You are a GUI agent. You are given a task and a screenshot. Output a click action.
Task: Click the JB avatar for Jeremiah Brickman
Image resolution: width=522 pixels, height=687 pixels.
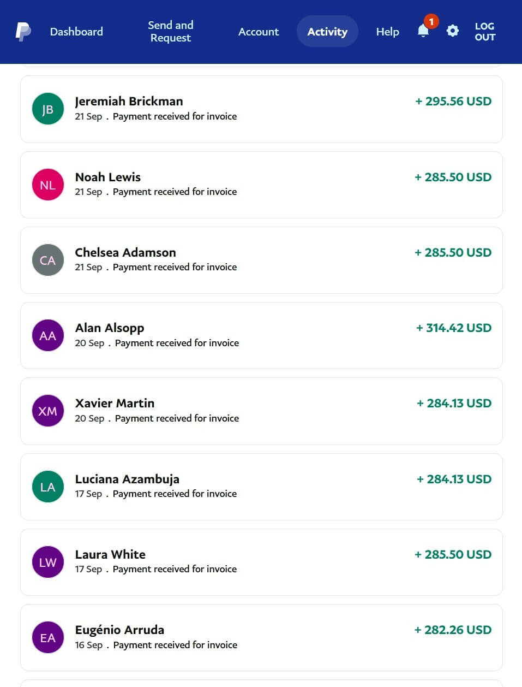pos(48,109)
